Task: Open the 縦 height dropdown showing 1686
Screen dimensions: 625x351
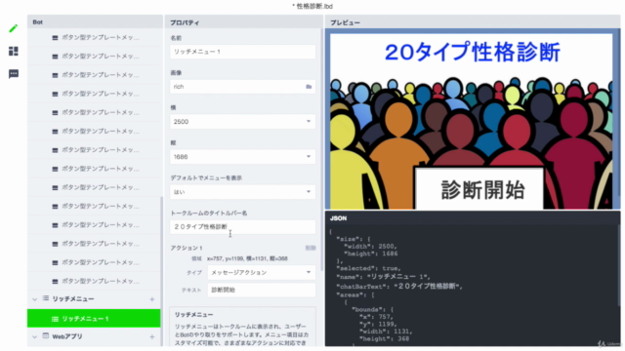Action: click(242, 157)
